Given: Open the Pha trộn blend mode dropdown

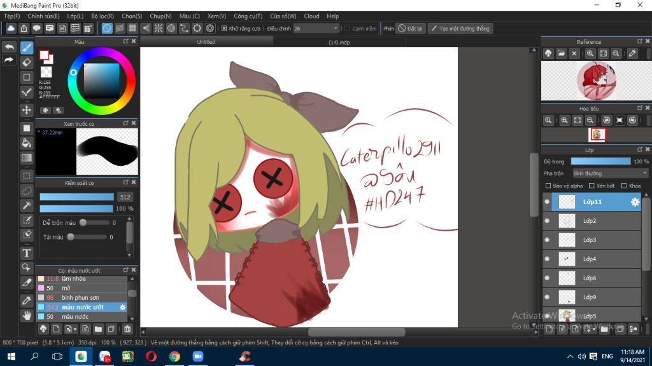Looking at the screenshot, I should tap(611, 173).
